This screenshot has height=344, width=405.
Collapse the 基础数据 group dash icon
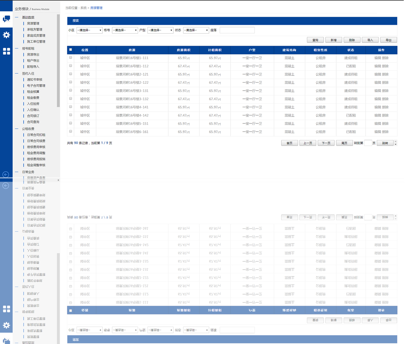click(x=17, y=17)
